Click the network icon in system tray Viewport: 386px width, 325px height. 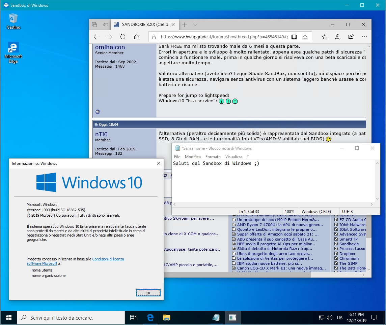[321, 318]
